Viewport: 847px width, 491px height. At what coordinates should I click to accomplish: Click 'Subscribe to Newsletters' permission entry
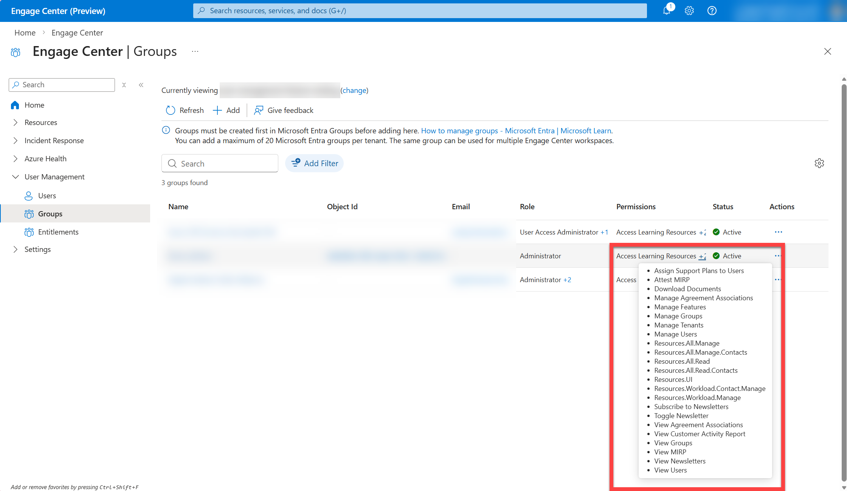pyautogui.click(x=691, y=407)
